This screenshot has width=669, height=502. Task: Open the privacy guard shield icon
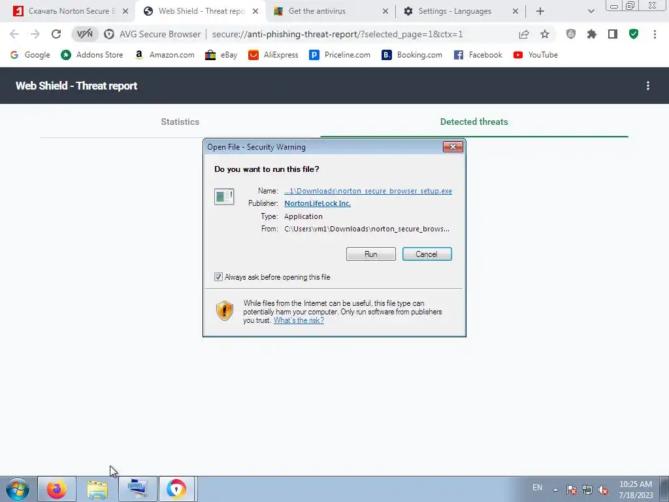tap(571, 34)
